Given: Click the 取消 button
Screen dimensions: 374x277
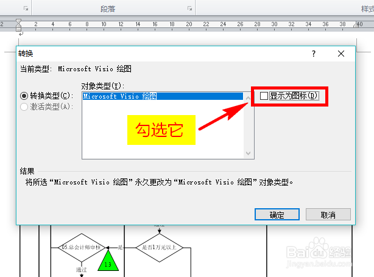Looking at the screenshot, I should [x=328, y=214].
